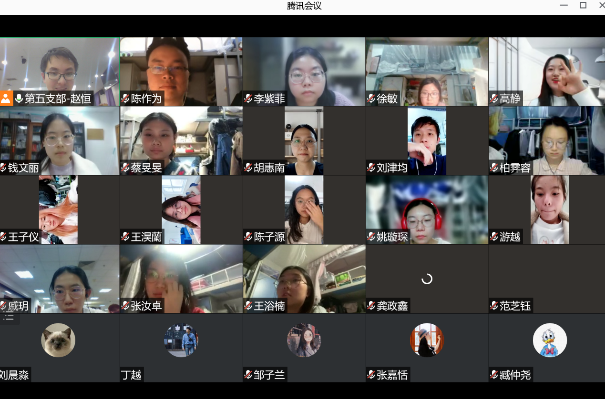This screenshot has height=399, width=605.
Task: Click the orange host icon beside 第五支部-赵恒
Action: coord(6,99)
